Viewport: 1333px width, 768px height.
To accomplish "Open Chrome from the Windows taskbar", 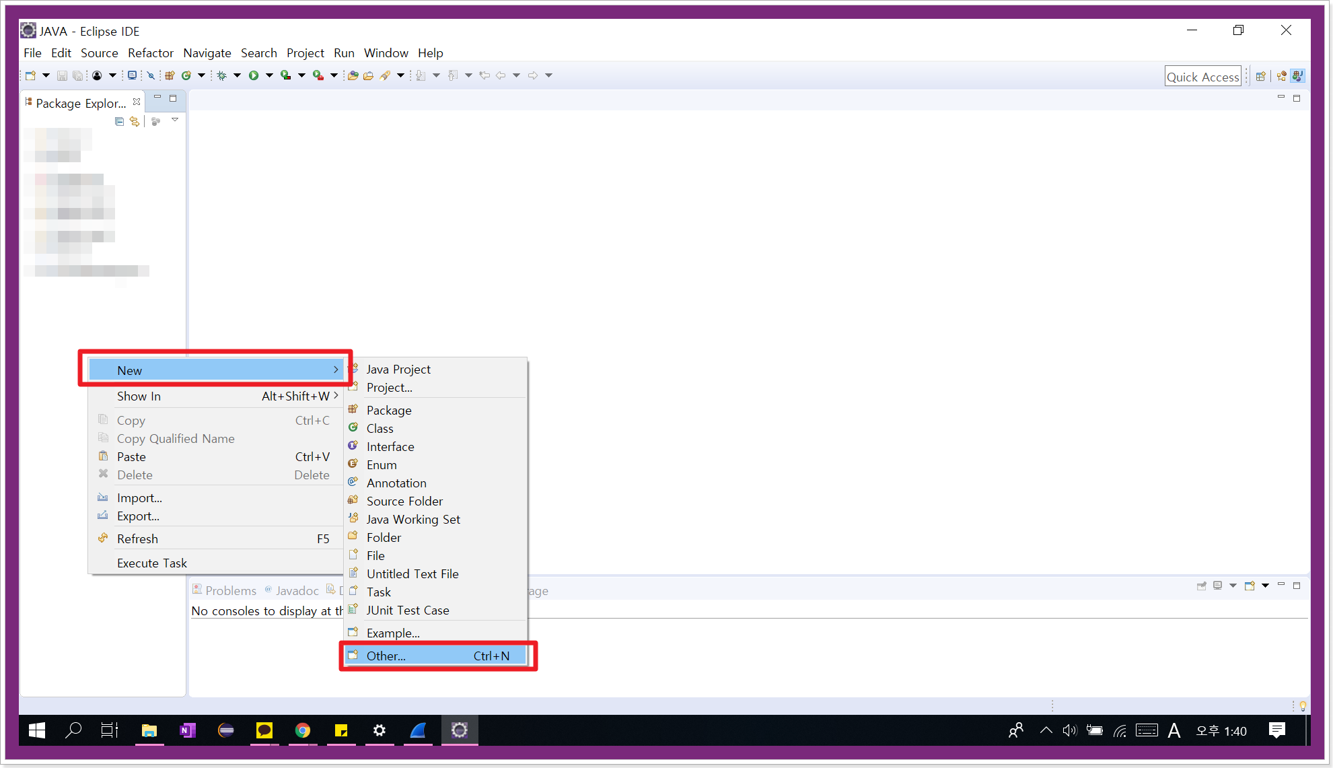I will tap(303, 730).
